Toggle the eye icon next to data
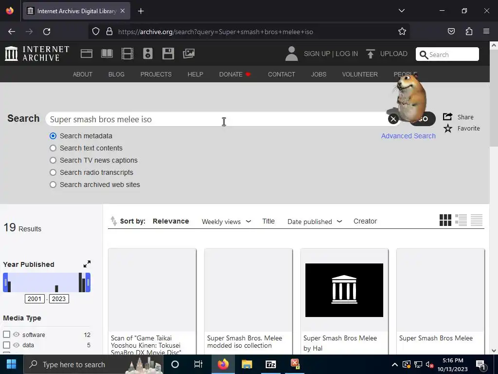Screen dimensions: 498x374 click(16, 345)
